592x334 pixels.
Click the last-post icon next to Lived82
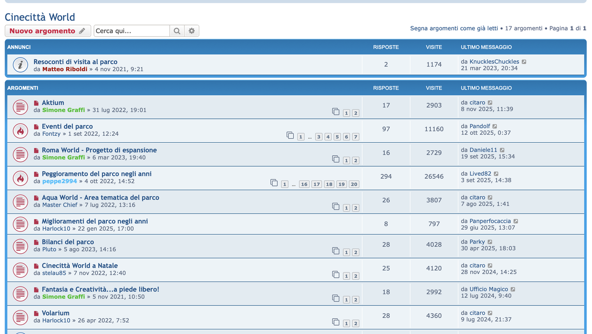click(x=496, y=174)
